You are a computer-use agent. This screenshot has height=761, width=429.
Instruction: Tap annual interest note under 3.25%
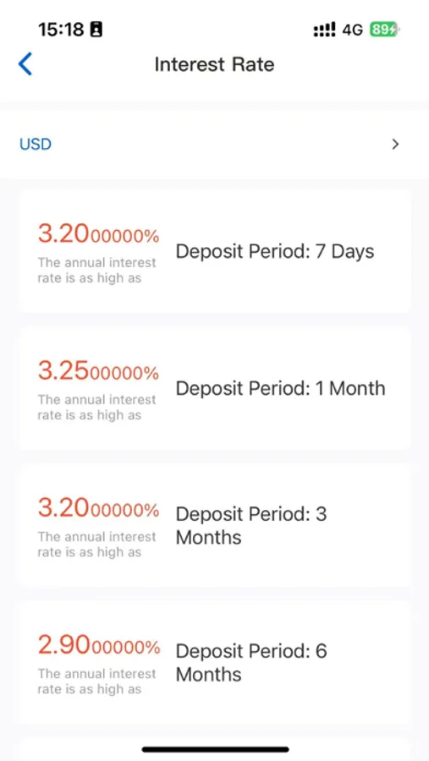click(97, 408)
